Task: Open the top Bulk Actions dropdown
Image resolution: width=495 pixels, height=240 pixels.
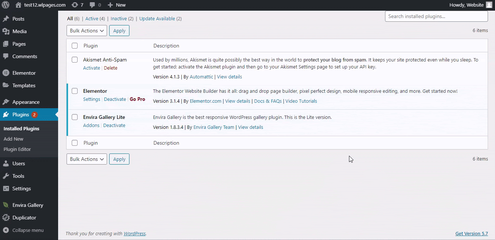Action: 87,31
